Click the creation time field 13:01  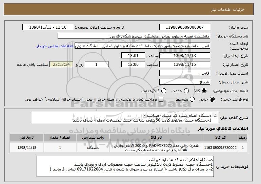(x=133, y=55)
